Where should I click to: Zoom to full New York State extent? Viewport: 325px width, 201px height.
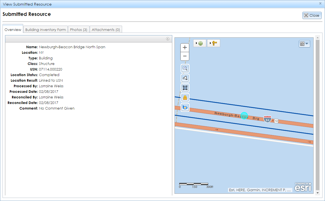[185, 78]
